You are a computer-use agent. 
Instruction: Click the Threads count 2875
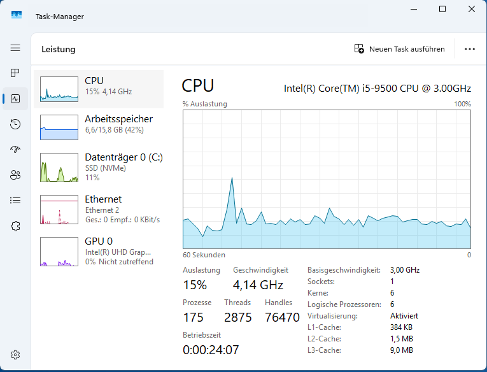tap(238, 317)
